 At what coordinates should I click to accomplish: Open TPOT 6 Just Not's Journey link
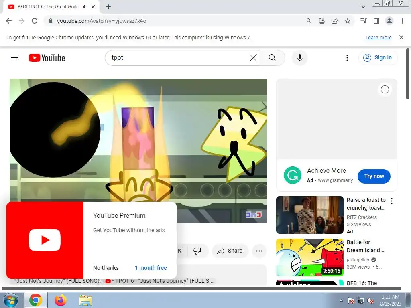coord(160,281)
